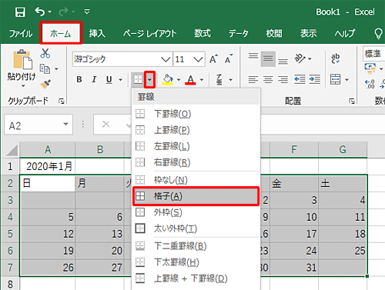Go to the ページ レイアウト tab
Screen dimensions: 385x290
pos(149,34)
